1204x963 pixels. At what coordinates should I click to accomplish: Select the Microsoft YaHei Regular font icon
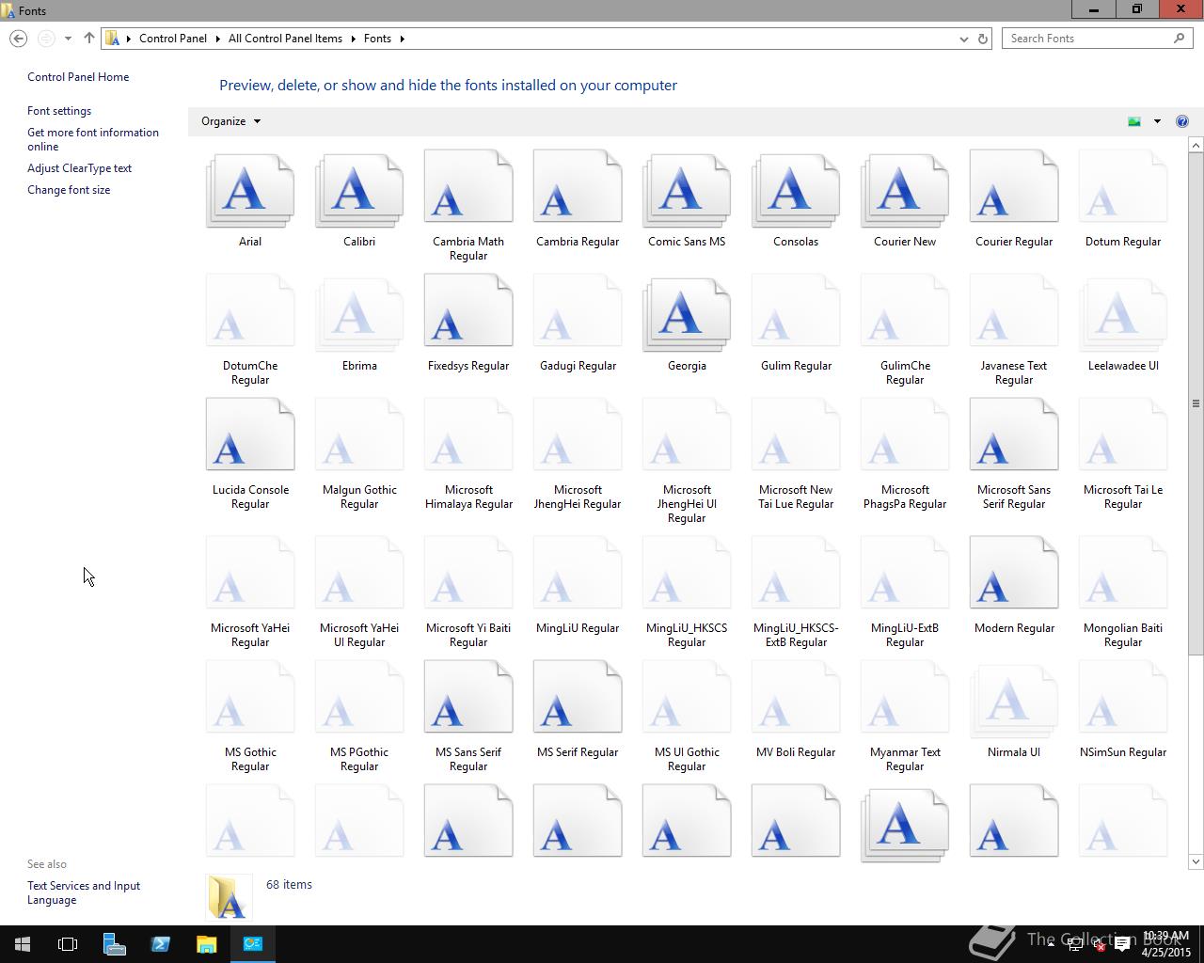[250, 573]
